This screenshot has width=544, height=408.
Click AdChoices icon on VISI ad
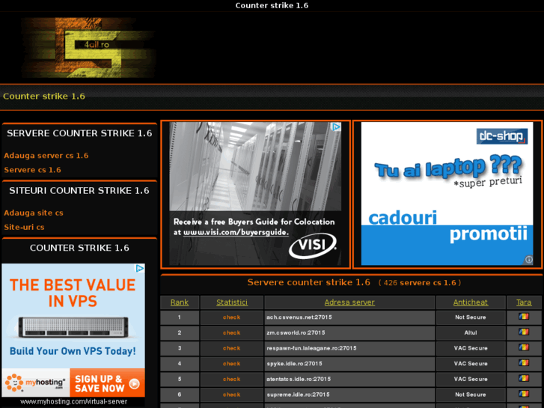click(336, 127)
